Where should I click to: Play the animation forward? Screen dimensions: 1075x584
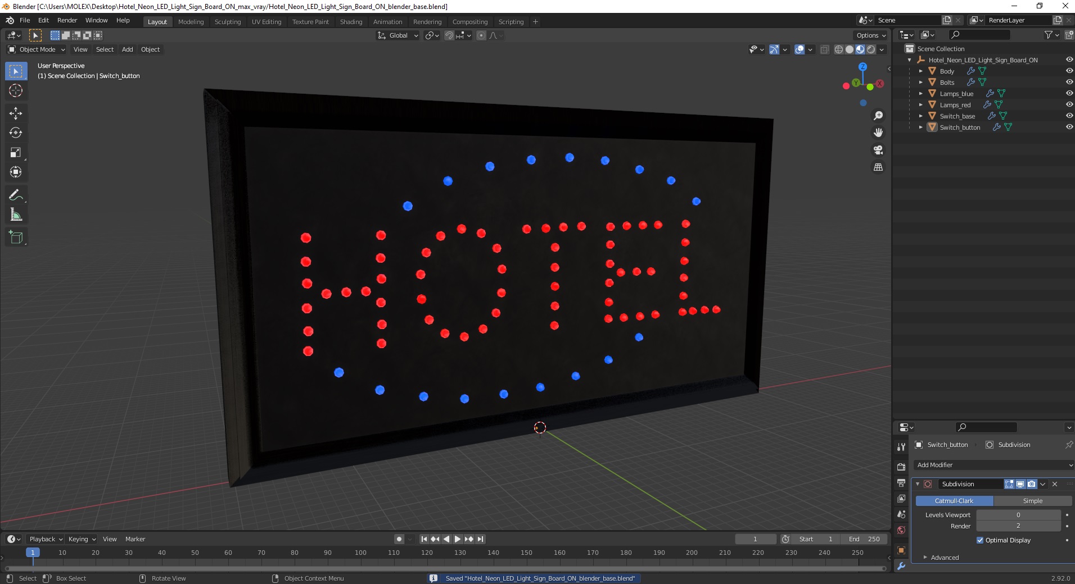click(x=458, y=539)
